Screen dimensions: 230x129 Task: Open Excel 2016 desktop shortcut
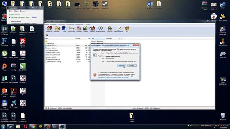point(4,80)
